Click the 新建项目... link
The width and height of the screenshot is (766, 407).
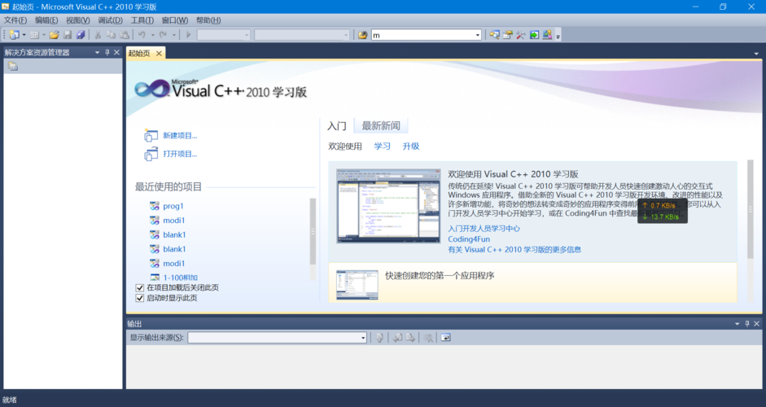(x=180, y=135)
